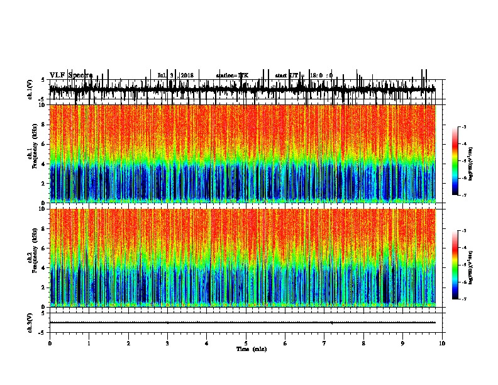Click the '5' volt tick of ch.3 panel

coord(43,313)
